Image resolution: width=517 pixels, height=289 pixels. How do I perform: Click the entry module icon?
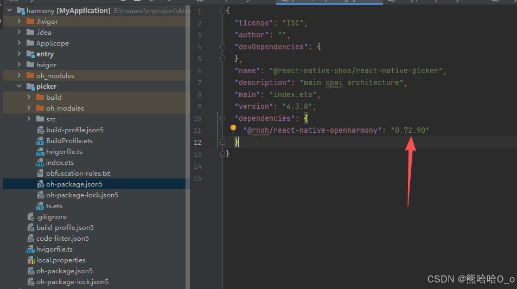pos(30,54)
